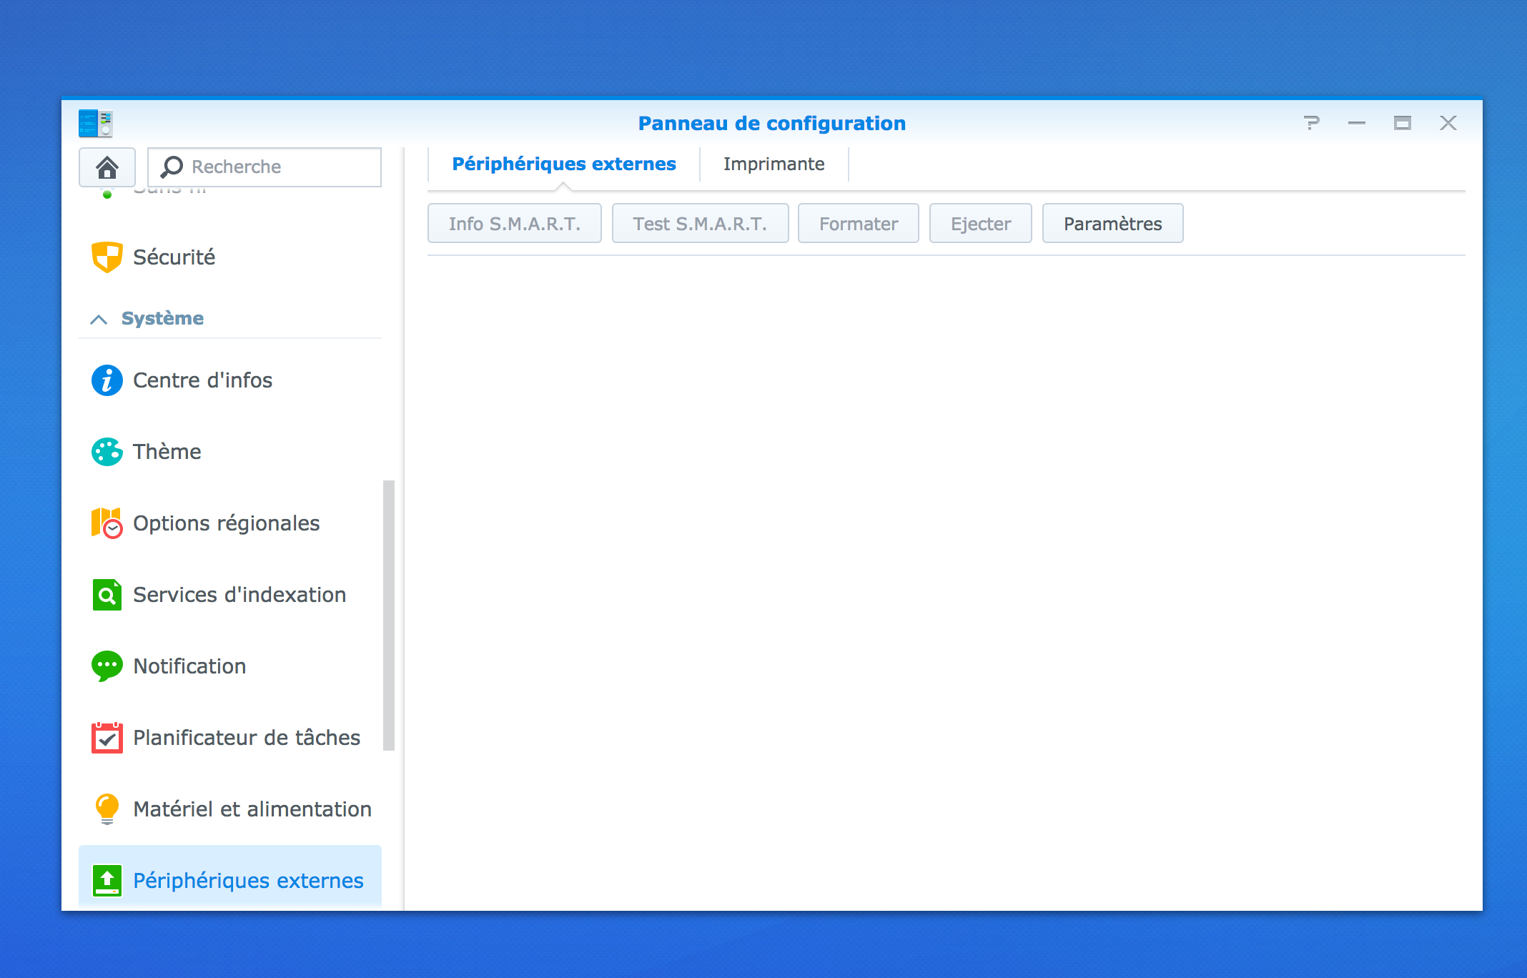The image size is (1527, 978).
Task: Open Sécurité shield icon
Action: pyautogui.click(x=107, y=257)
